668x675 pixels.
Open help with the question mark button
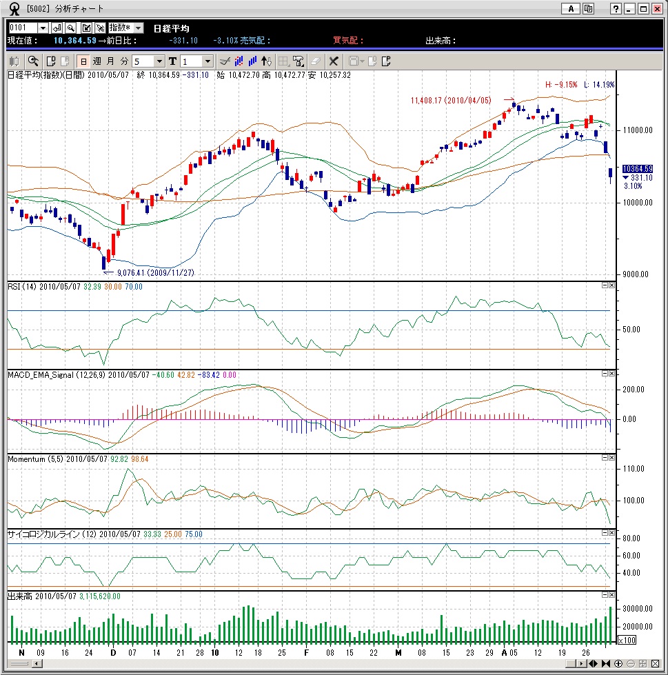(x=616, y=8)
